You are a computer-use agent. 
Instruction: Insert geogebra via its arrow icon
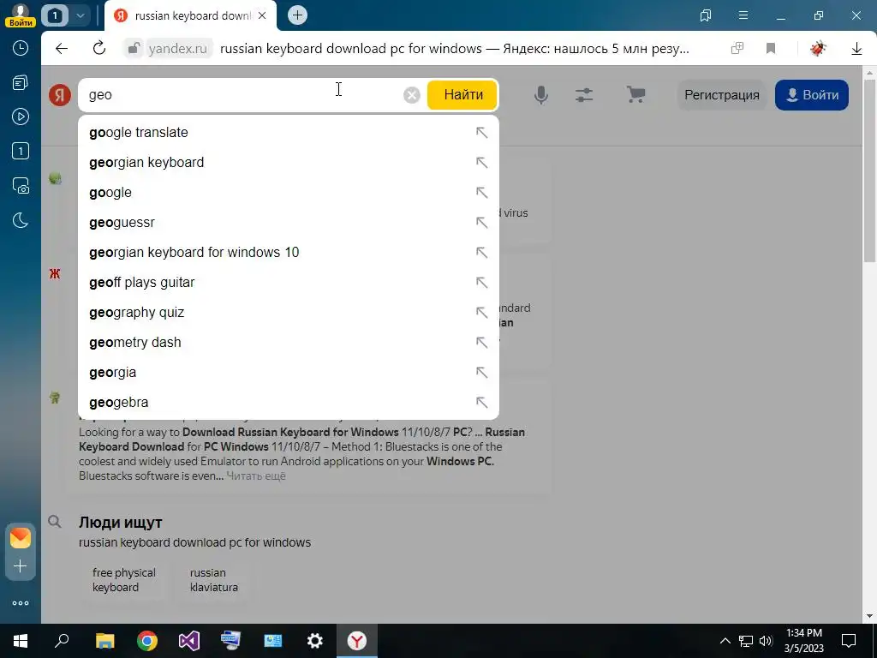(481, 403)
